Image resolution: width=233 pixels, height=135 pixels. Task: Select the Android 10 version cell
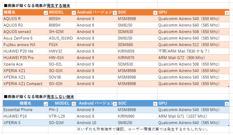point(97,123)
